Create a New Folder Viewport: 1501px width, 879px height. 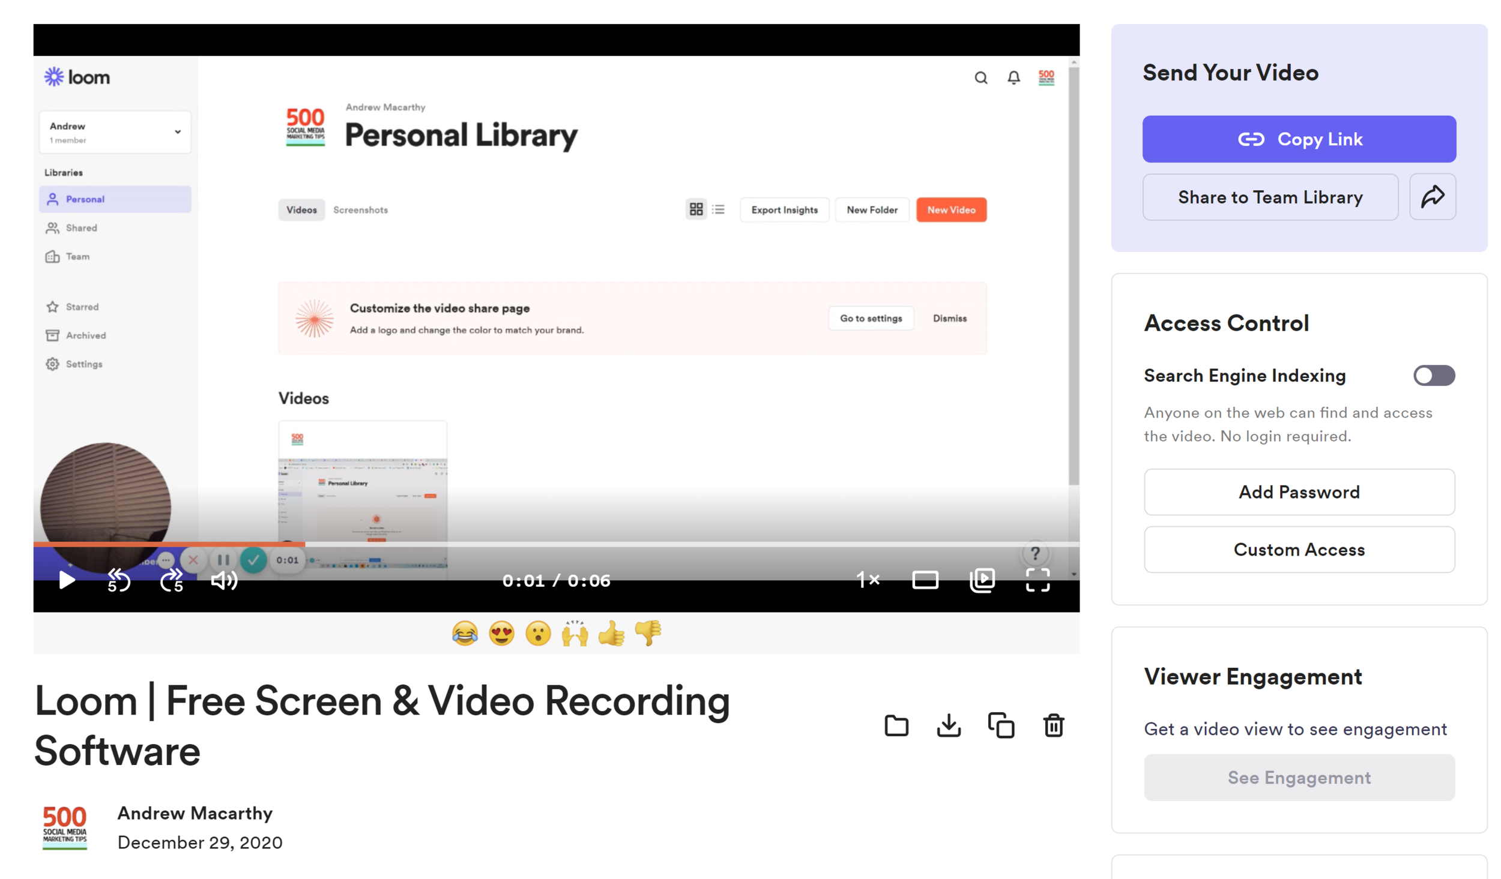pos(872,210)
